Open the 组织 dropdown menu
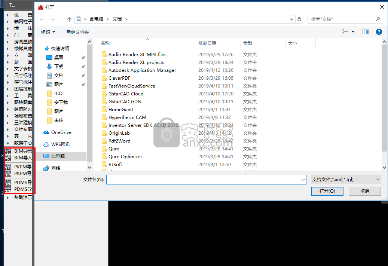The width and height of the screenshot is (388, 266). coord(48,32)
